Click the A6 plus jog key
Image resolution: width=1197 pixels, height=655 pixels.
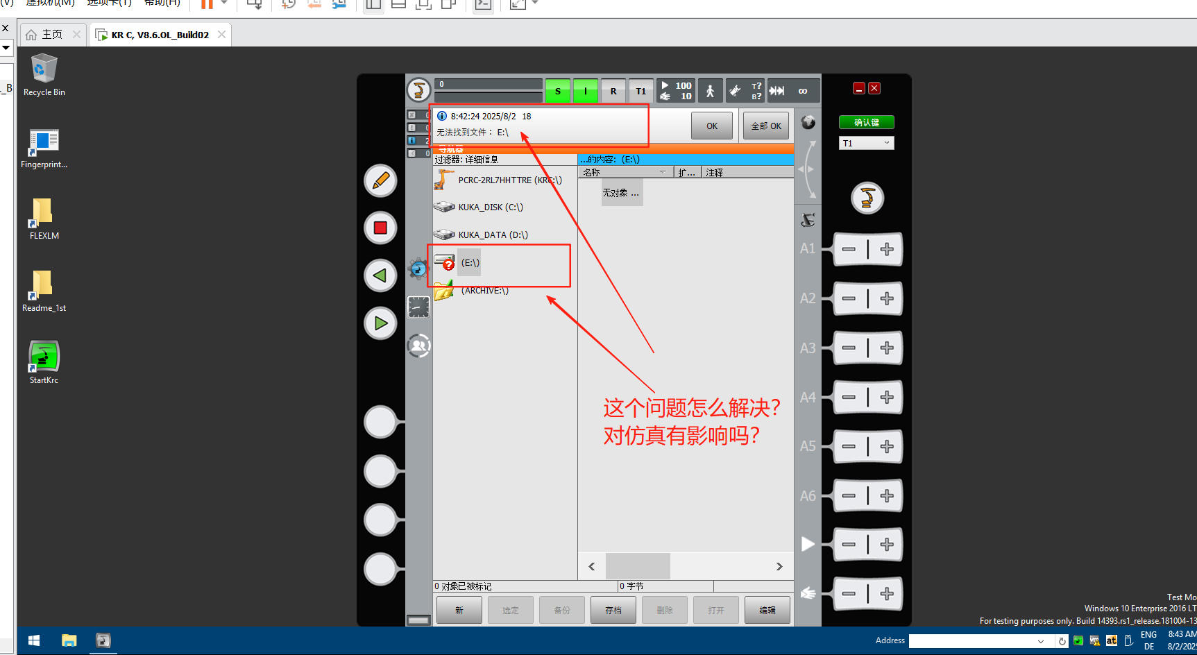coord(887,495)
